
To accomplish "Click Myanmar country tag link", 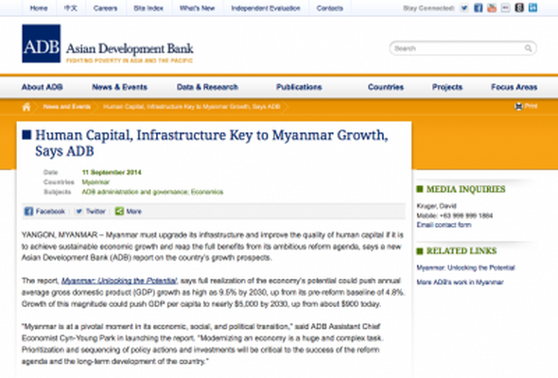I will (x=96, y=182).
